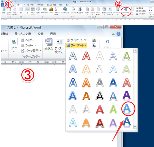This screenshot has height=147, width=154.
Task: Select green A style in first gallery row
Action: 127,56
